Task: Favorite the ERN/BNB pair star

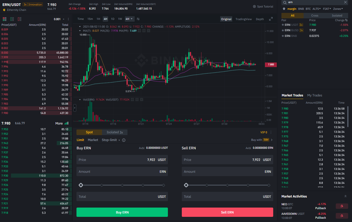Action: [283, 36]
